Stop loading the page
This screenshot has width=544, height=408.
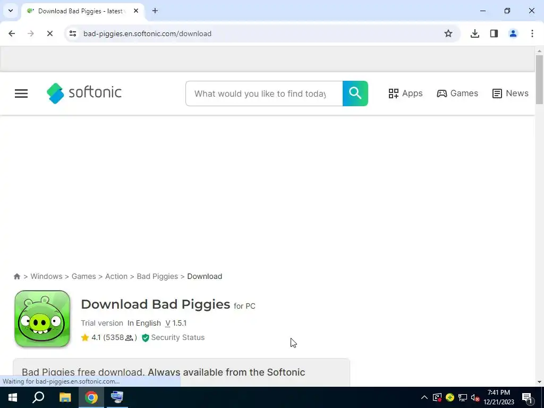point(49,33)
